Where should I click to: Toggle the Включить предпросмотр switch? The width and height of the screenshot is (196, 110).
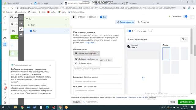tap(129, 31)
